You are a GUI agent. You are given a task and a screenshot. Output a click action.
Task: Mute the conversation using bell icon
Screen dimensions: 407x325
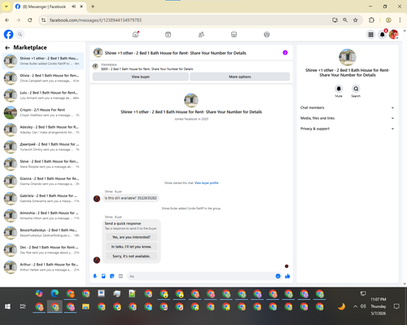tap(339, 89)
